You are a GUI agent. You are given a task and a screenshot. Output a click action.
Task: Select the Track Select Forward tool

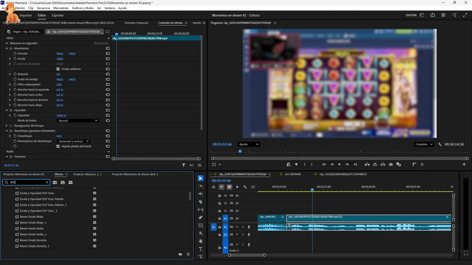coord(201,186)
